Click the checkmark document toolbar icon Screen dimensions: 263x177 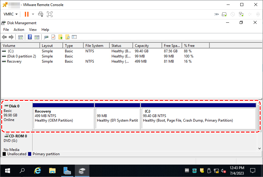tap(53, 37)
